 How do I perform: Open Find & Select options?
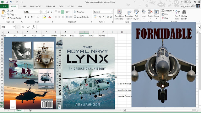tap(184, 15)
